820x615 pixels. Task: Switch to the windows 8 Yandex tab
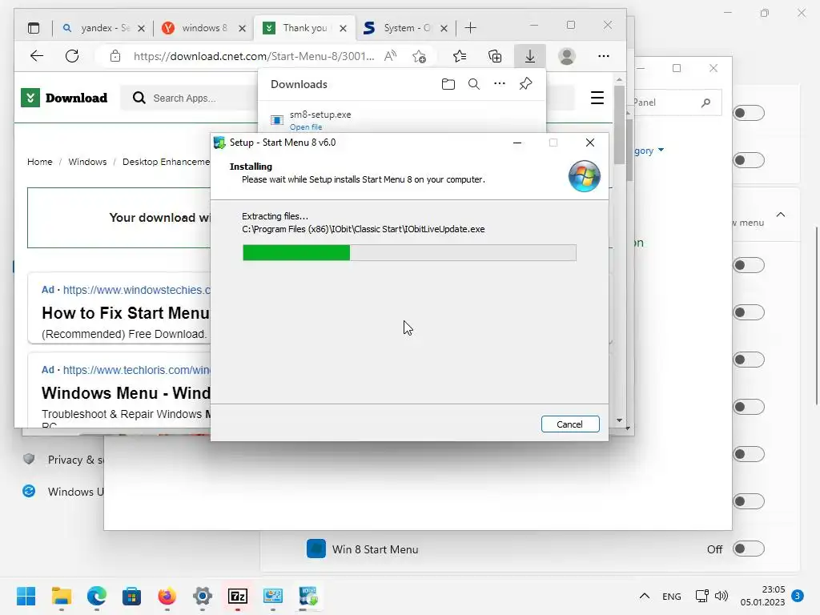click(x=204, y=28)
